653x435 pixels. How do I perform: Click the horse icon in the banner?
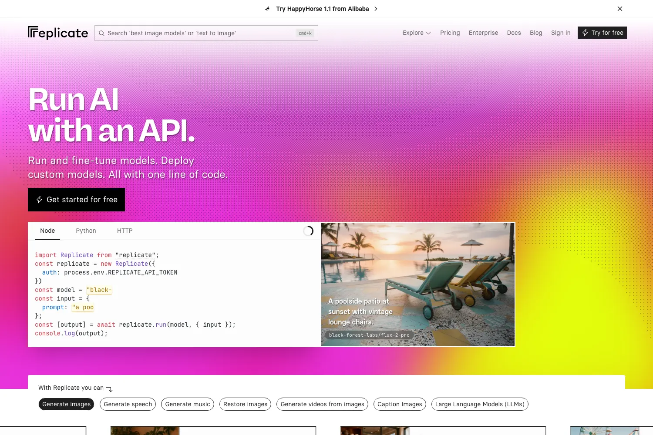[267, 9]
